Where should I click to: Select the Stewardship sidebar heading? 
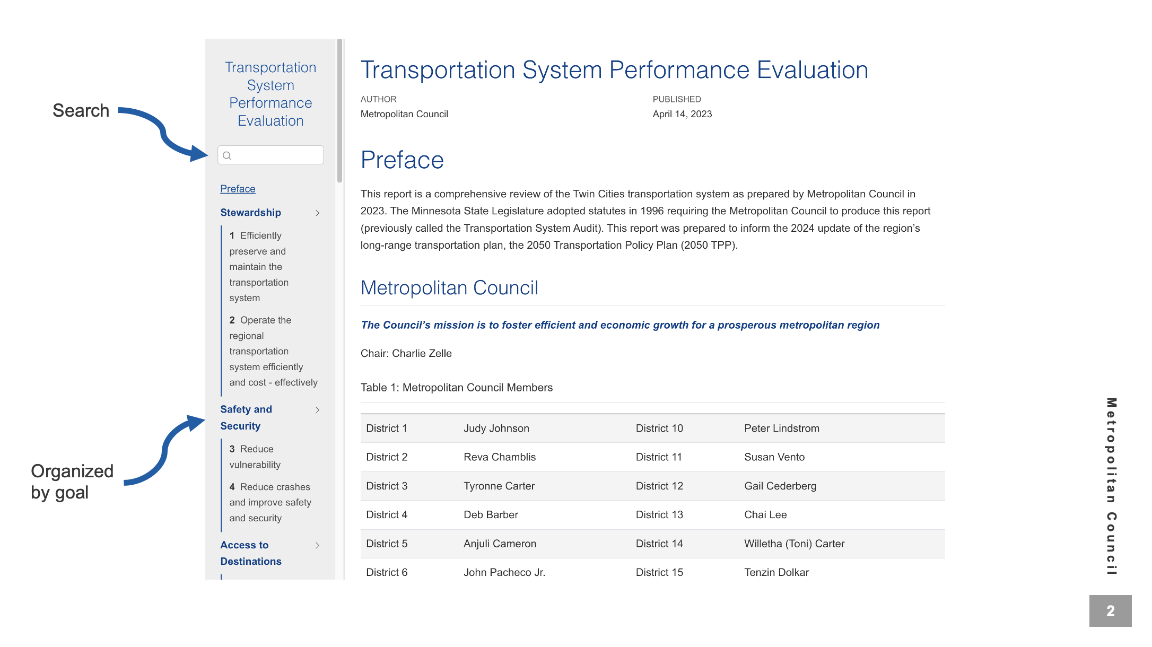point(250,213)
